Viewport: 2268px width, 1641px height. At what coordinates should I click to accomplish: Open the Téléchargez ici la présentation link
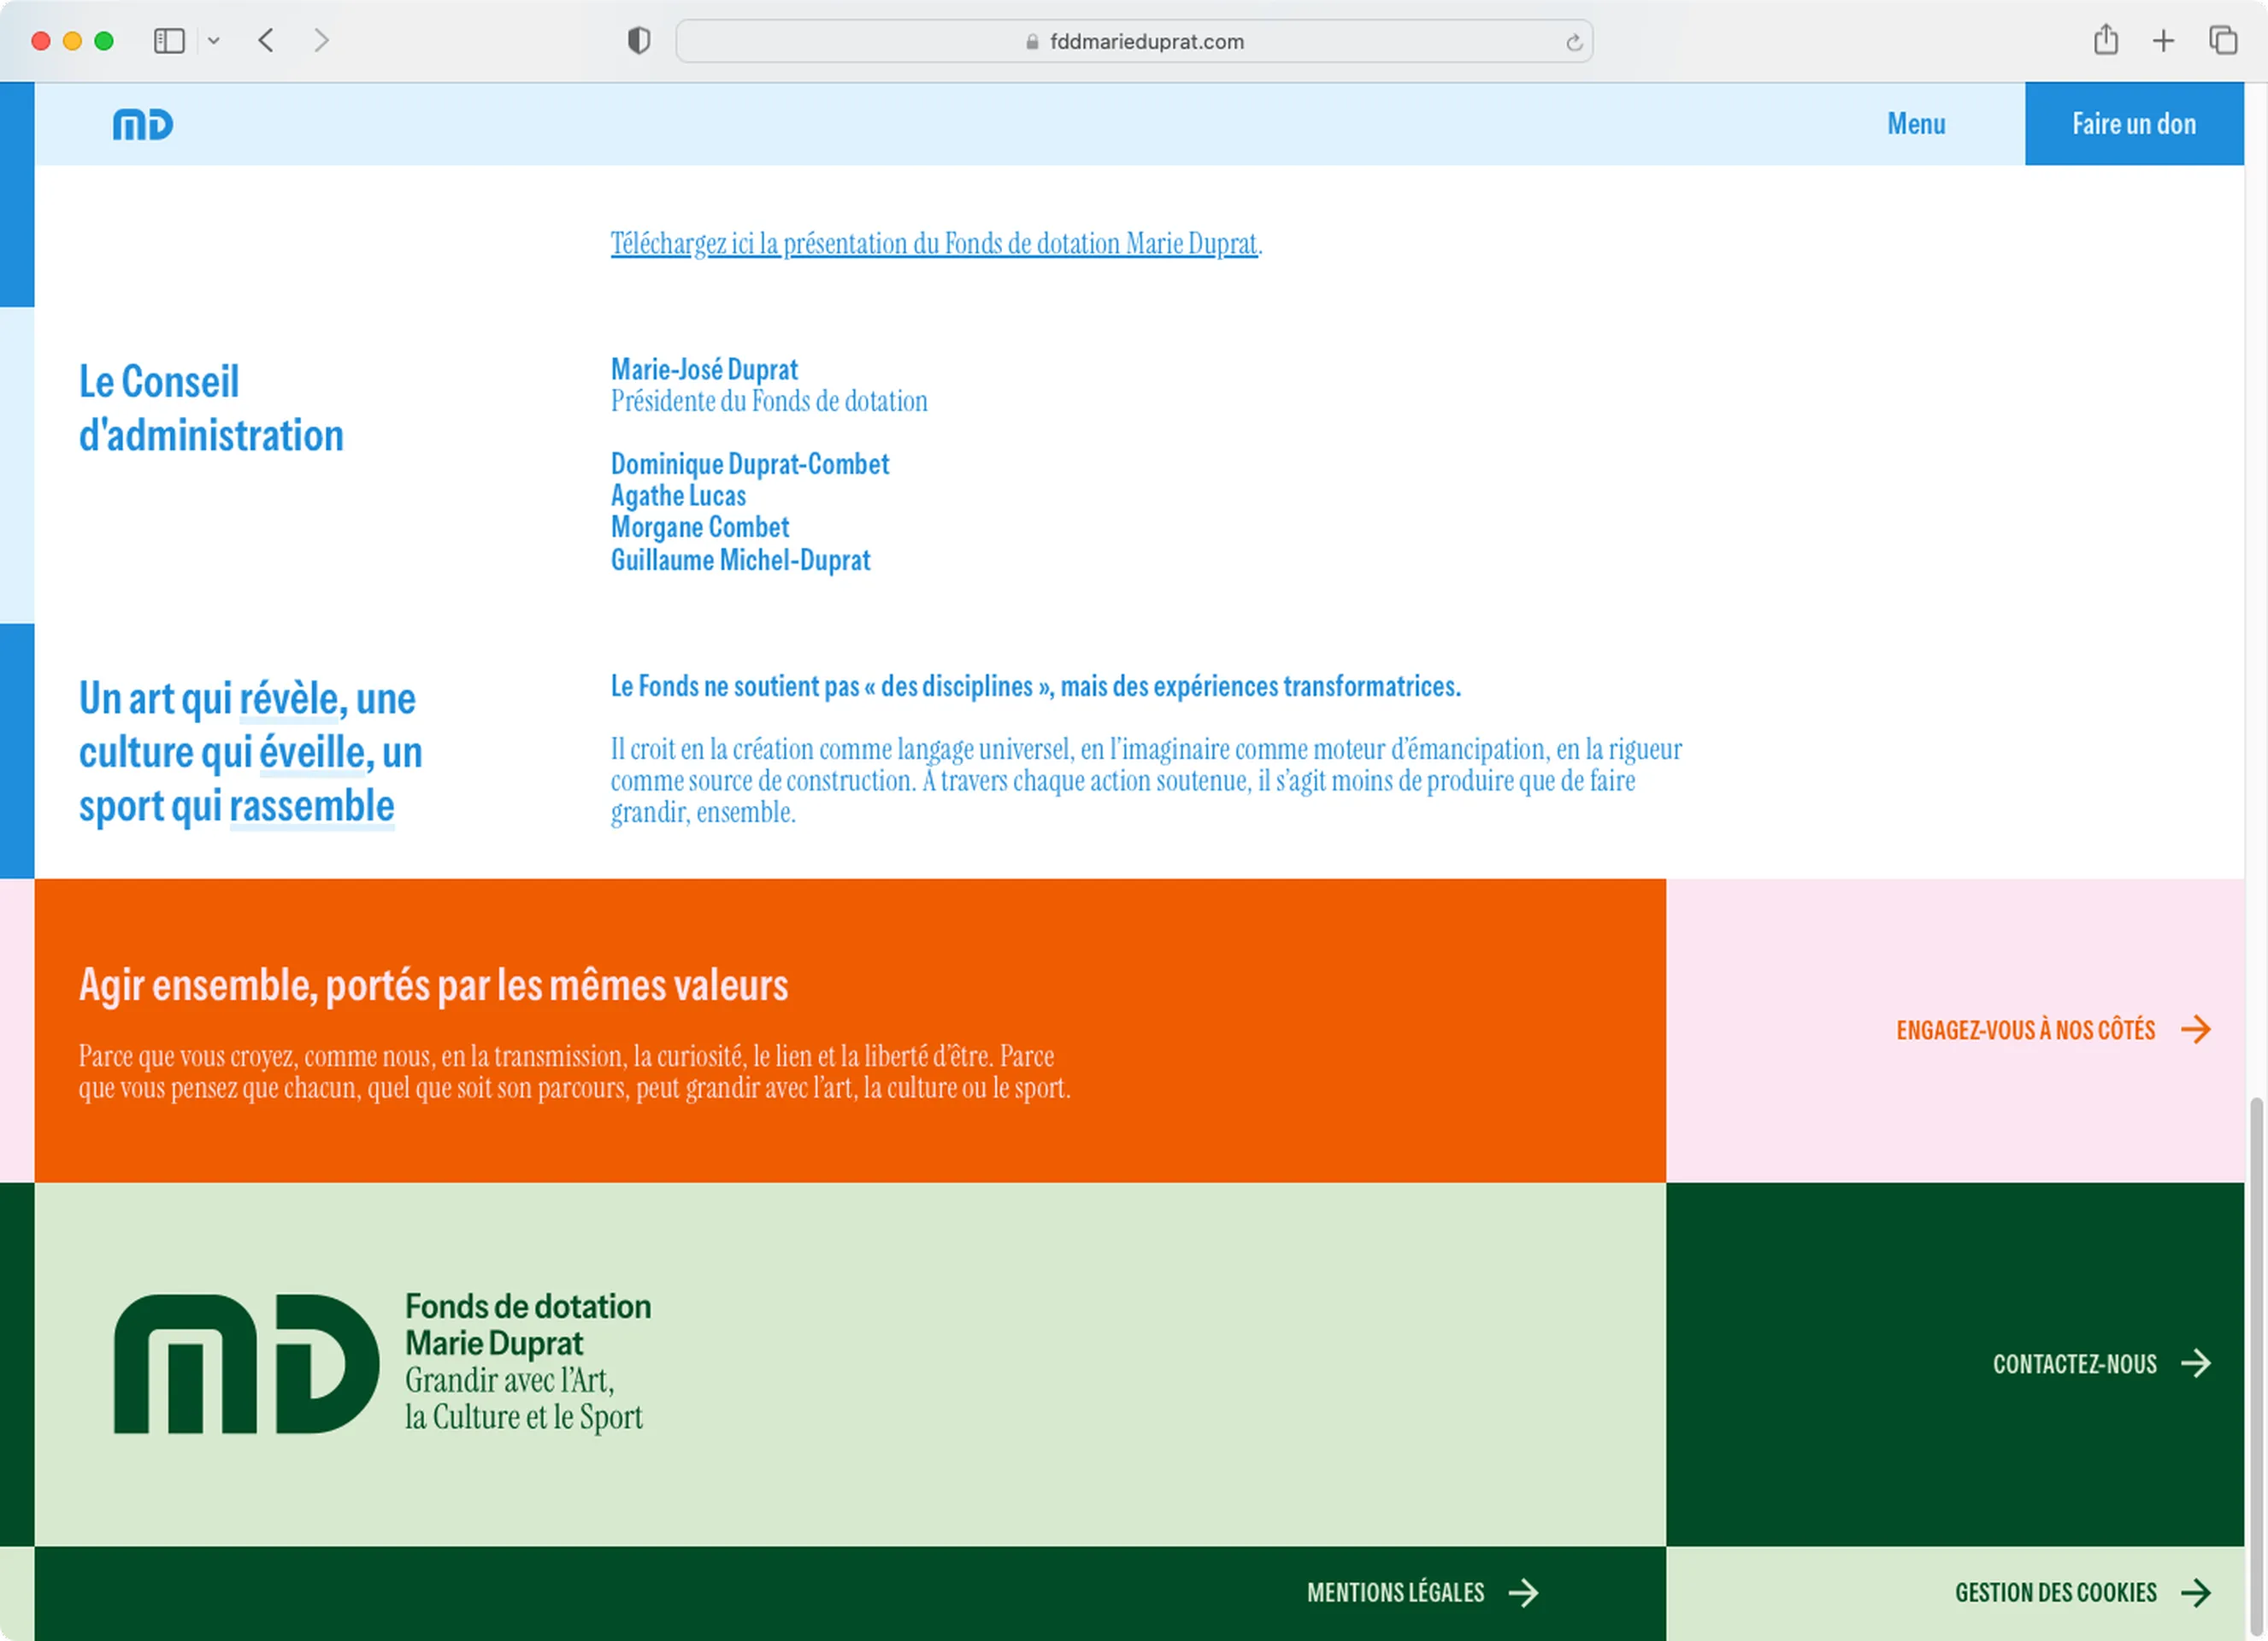click(934, 244)
